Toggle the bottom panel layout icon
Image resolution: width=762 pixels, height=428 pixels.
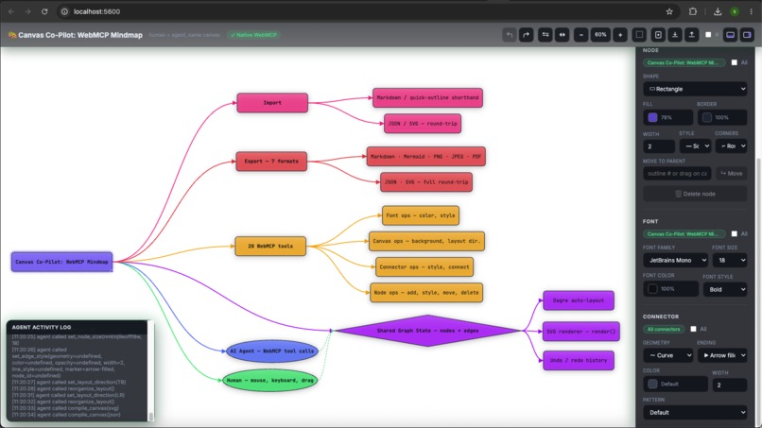[x=731, y=35]
